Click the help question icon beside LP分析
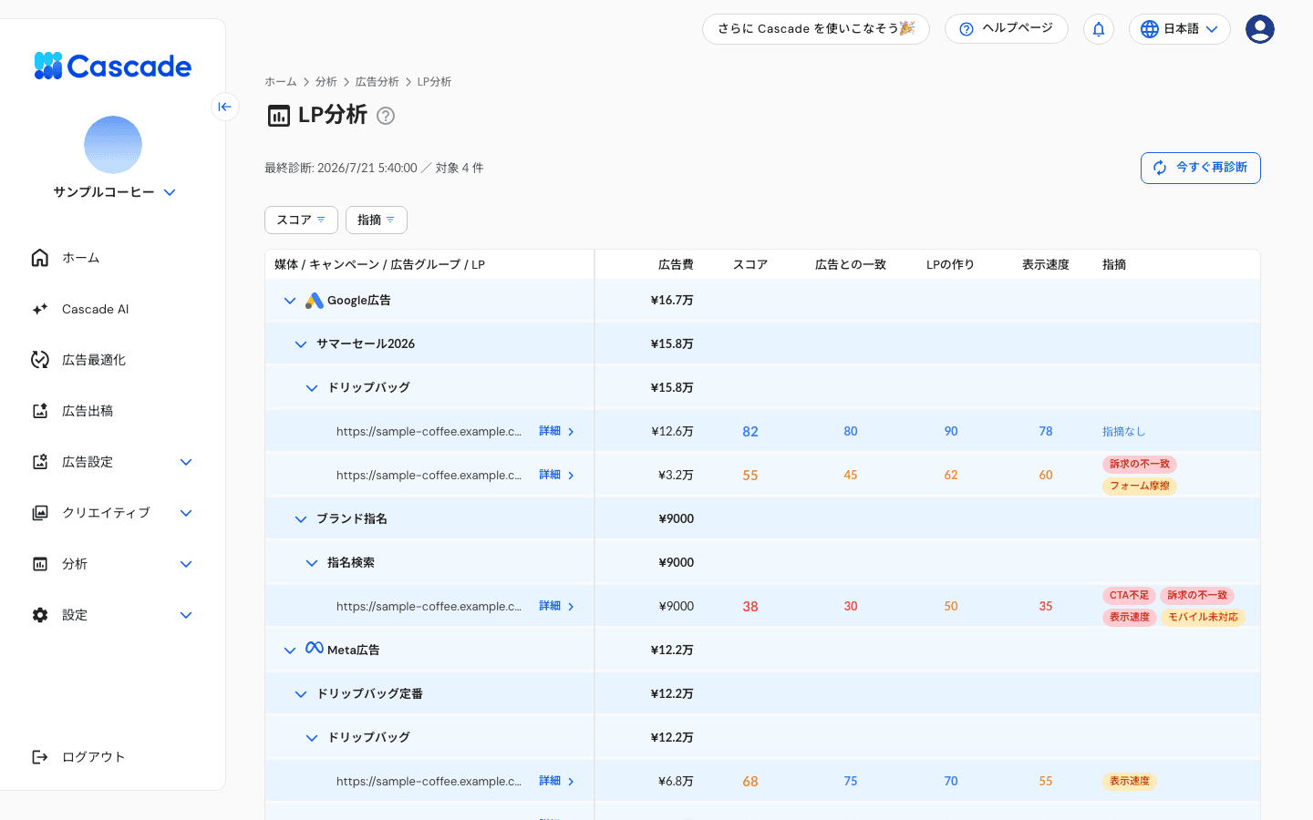 tap(386, 116)
